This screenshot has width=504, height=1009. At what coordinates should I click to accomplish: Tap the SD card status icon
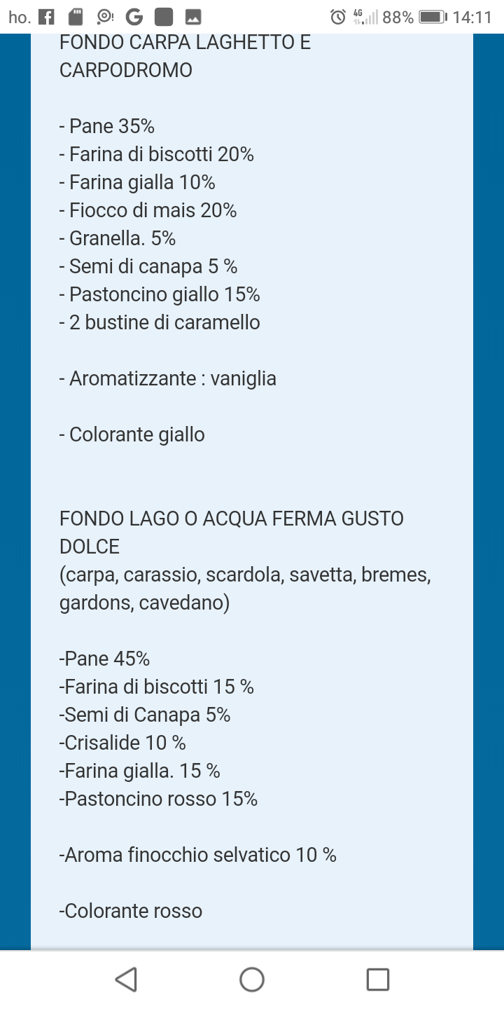(76, 17)
